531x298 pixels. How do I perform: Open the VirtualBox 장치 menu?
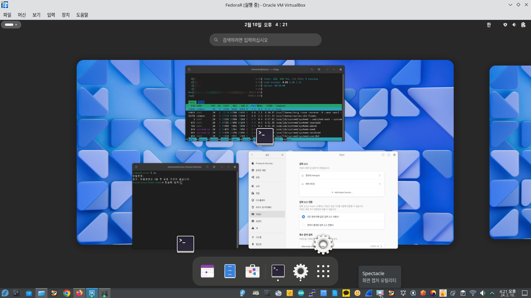coord(66,15)
